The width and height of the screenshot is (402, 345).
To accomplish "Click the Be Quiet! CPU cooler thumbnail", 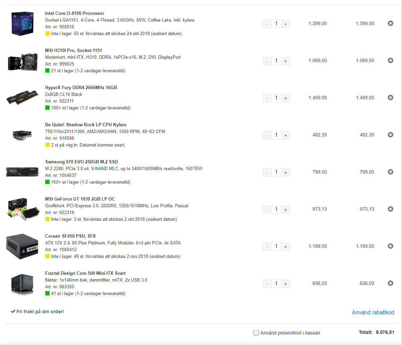I will [x=22, y=135].
